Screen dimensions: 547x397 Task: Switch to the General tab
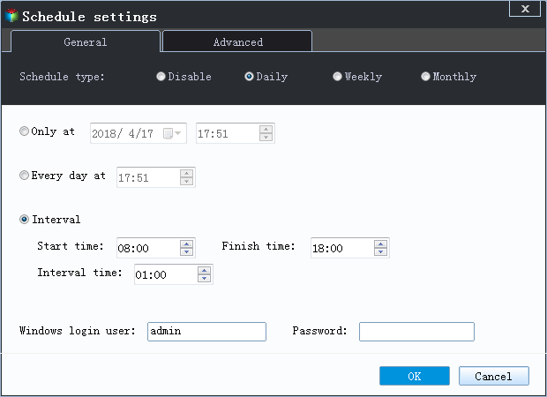[86, 41]
